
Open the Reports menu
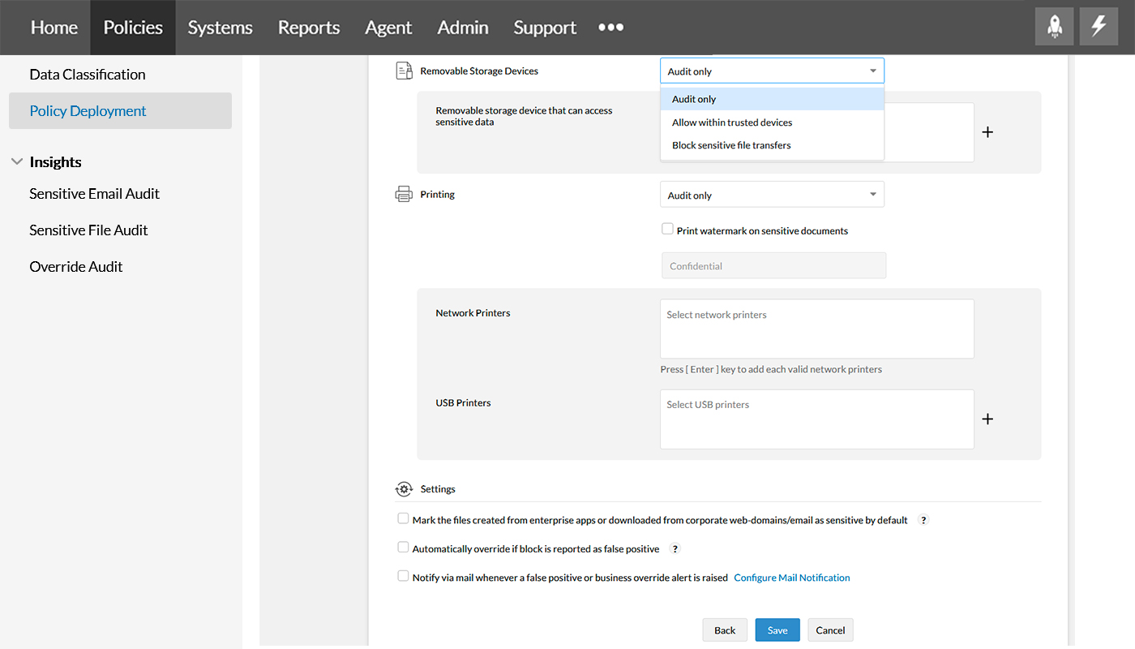pyautogui.click(x=309, y=28)
